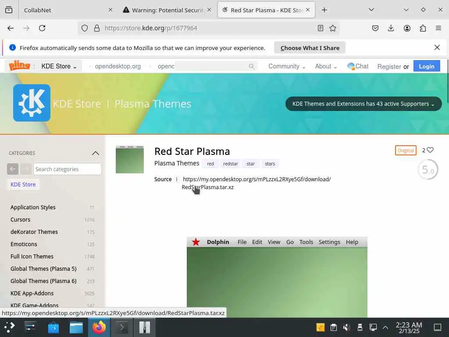449x337 pixels.
Task: Click the Dolphin screenshot preview image
Action: (277, 277)
